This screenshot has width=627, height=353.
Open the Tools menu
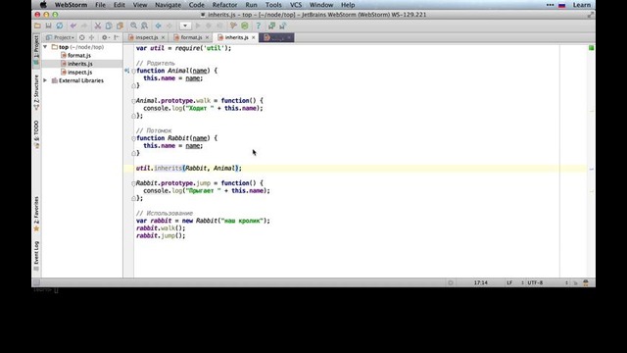[x=273, y=5]
